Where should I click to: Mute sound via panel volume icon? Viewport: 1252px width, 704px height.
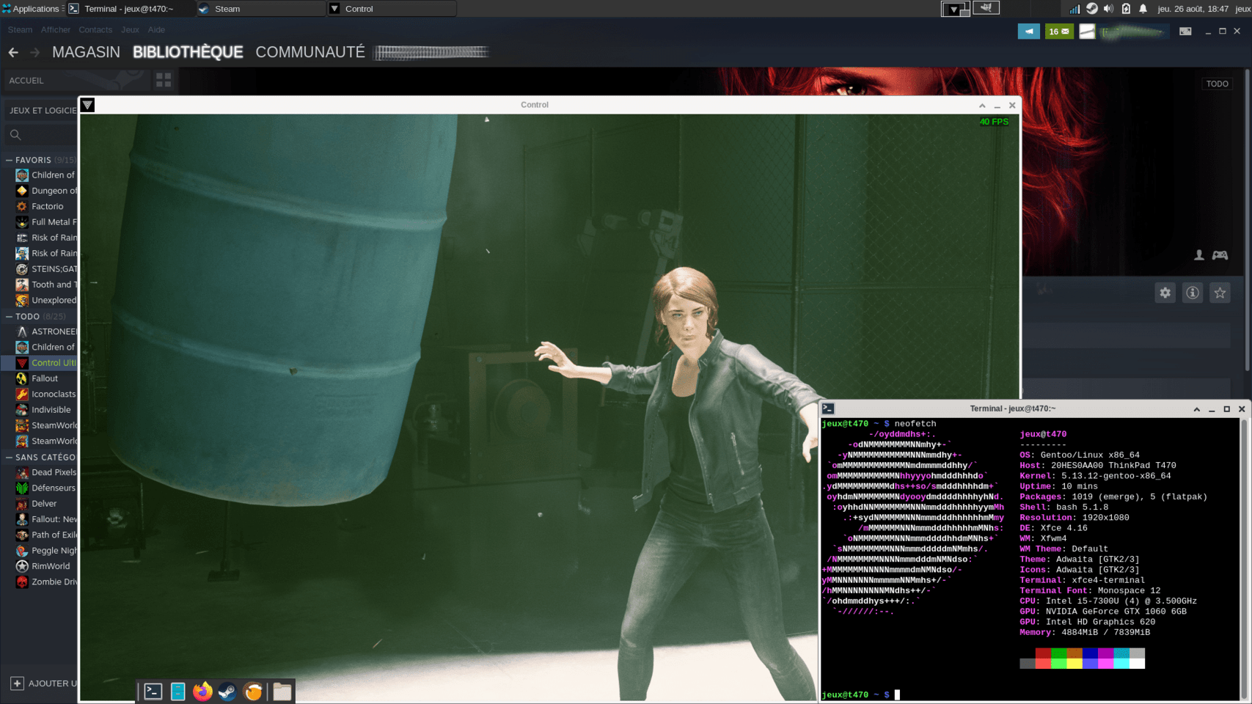click(x=1108, y=9)
